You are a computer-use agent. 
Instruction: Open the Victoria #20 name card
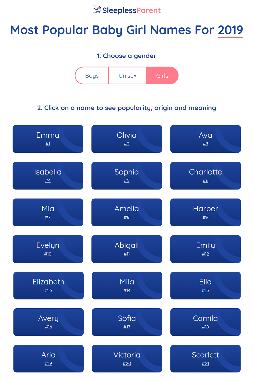click(x=127, y=359)
